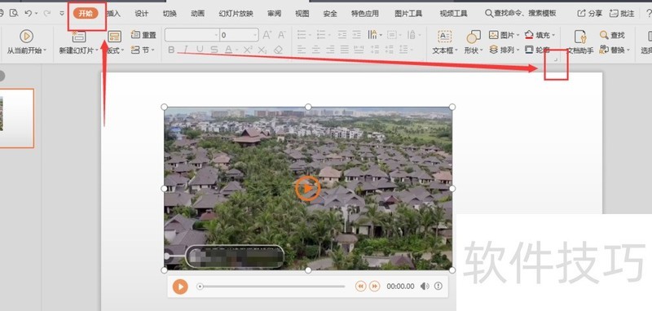
Task: Open the text direction dropdown
Action: 375,35
